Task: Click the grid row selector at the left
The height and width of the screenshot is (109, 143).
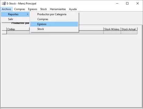Action: pos(4,32)
